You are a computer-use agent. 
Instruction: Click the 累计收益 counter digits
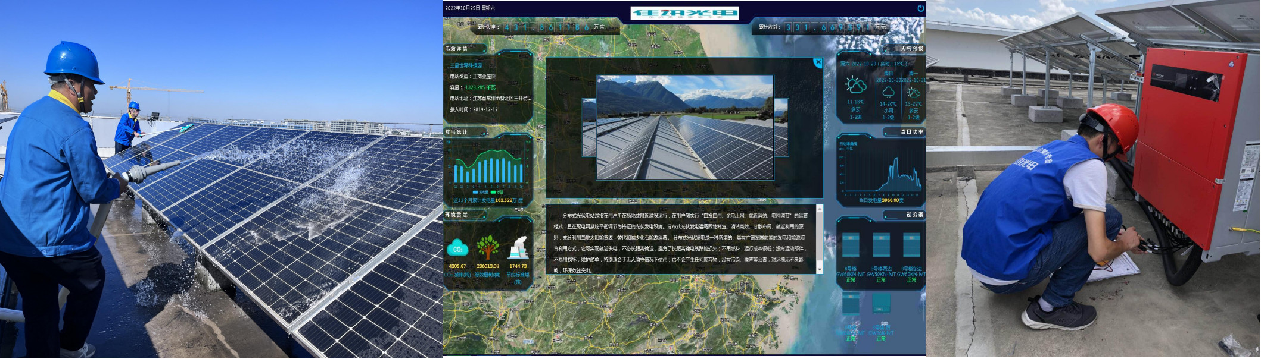(x=827, y=27)
